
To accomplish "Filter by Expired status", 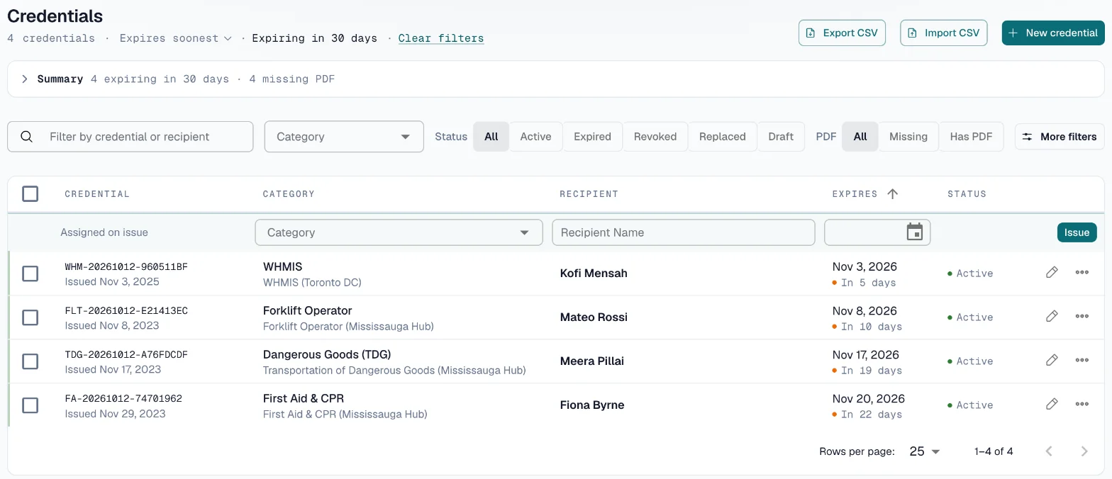I will [592, 137].
